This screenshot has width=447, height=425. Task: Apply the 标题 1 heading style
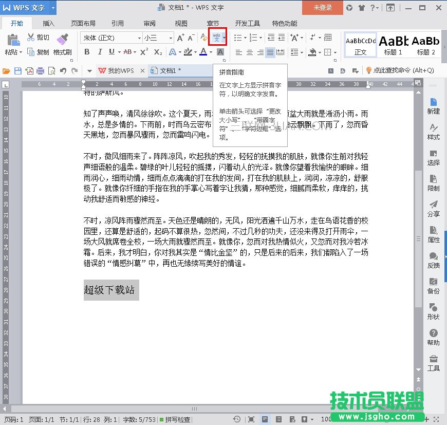(x=393, y=45)
